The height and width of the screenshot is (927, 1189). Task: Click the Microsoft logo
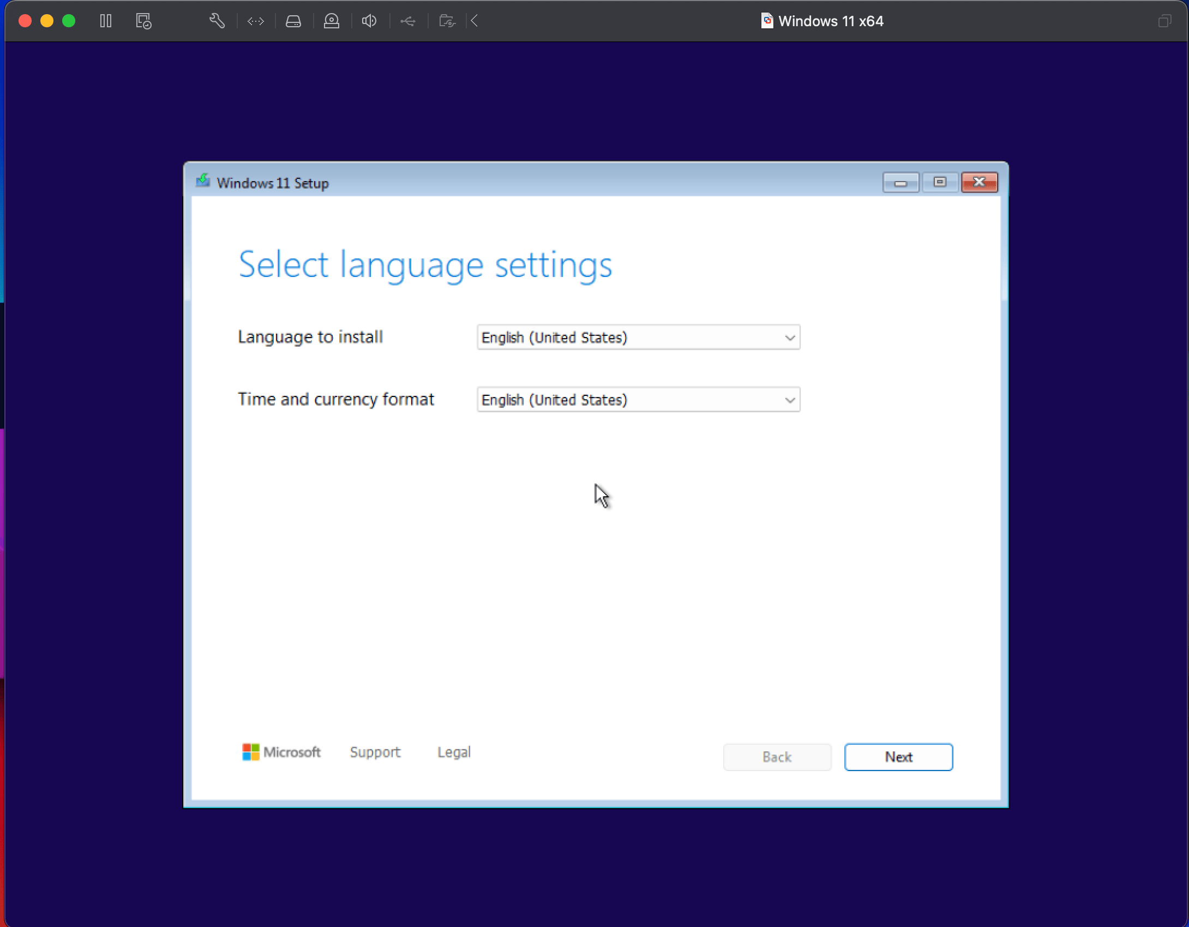(x=281, y=752)
